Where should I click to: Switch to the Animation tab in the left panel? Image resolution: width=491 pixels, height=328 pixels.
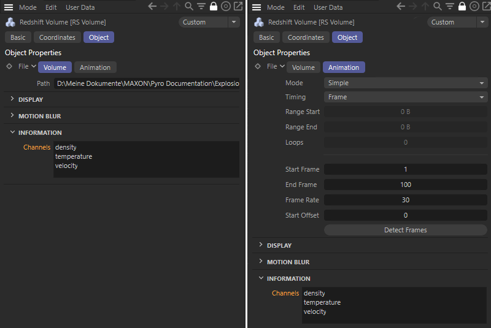pos(95,67)
